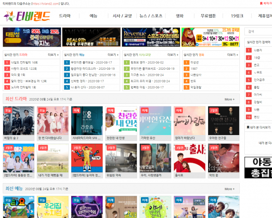272x218 pixels.
Task: Expand 더보기 + for popular 드라마
Action: click(x=53, y=55)
